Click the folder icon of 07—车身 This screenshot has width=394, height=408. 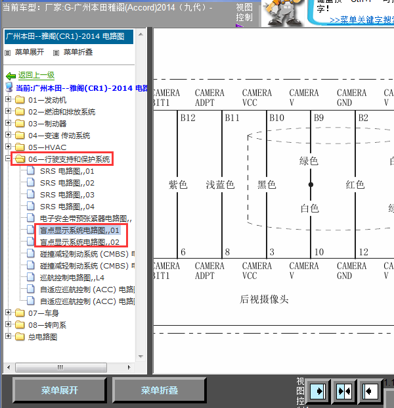(20, 313)
